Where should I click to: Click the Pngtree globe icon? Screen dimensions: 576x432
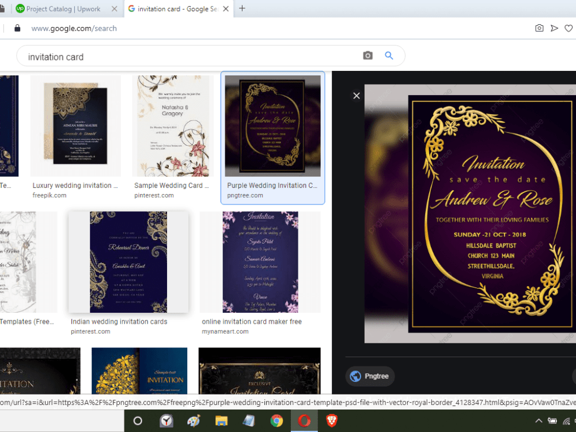tap(355, 376)
